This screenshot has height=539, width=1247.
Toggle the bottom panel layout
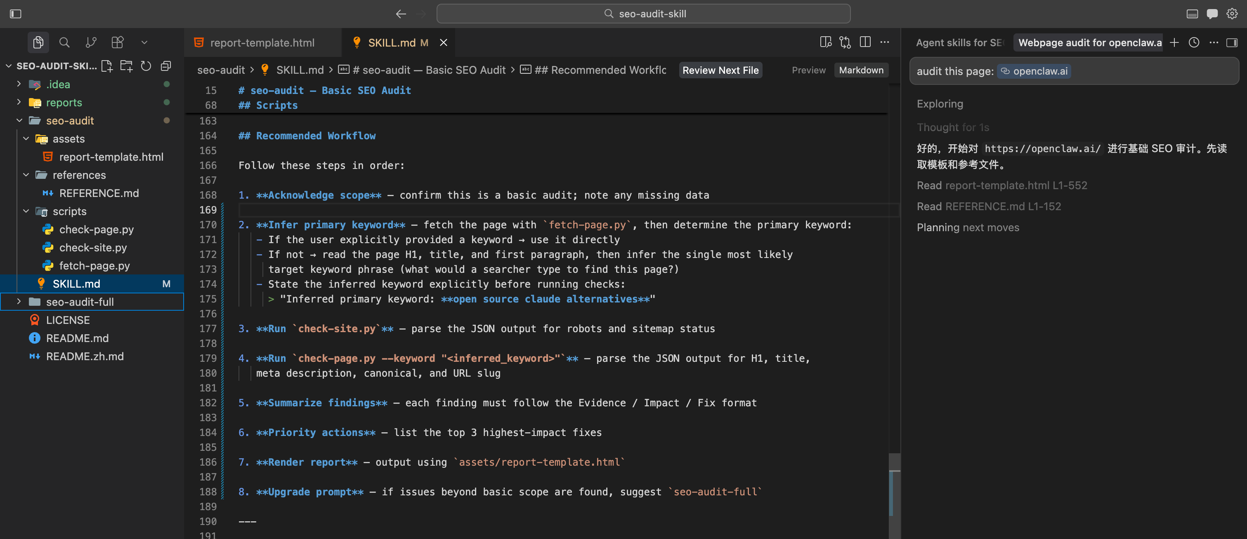[1192, 14]
